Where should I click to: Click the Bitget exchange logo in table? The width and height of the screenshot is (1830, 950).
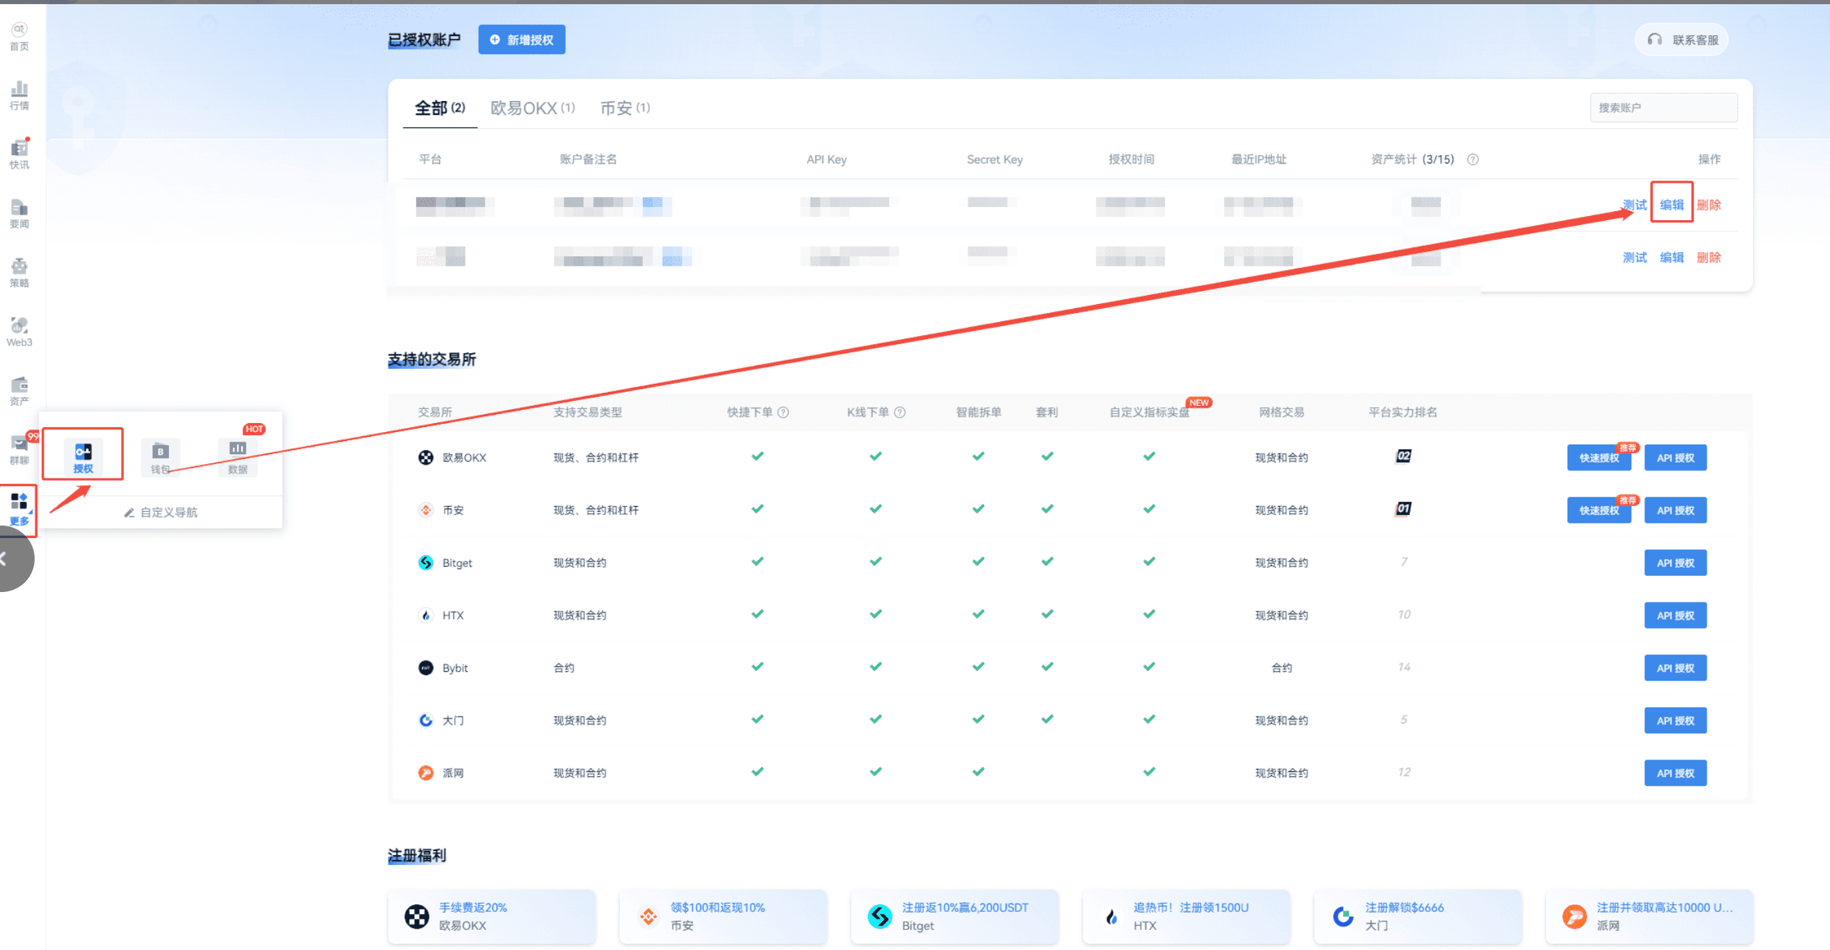[425, 562]
